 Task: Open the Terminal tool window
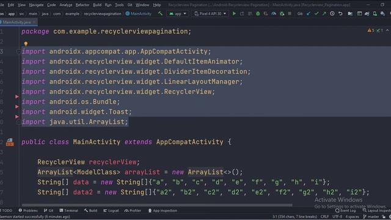(69, 210)
